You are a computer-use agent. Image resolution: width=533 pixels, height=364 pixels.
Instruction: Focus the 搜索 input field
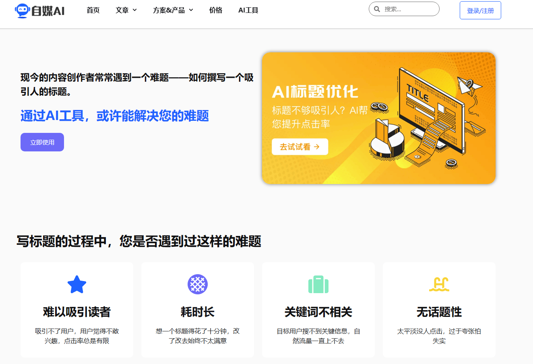[x=409, y=9]
